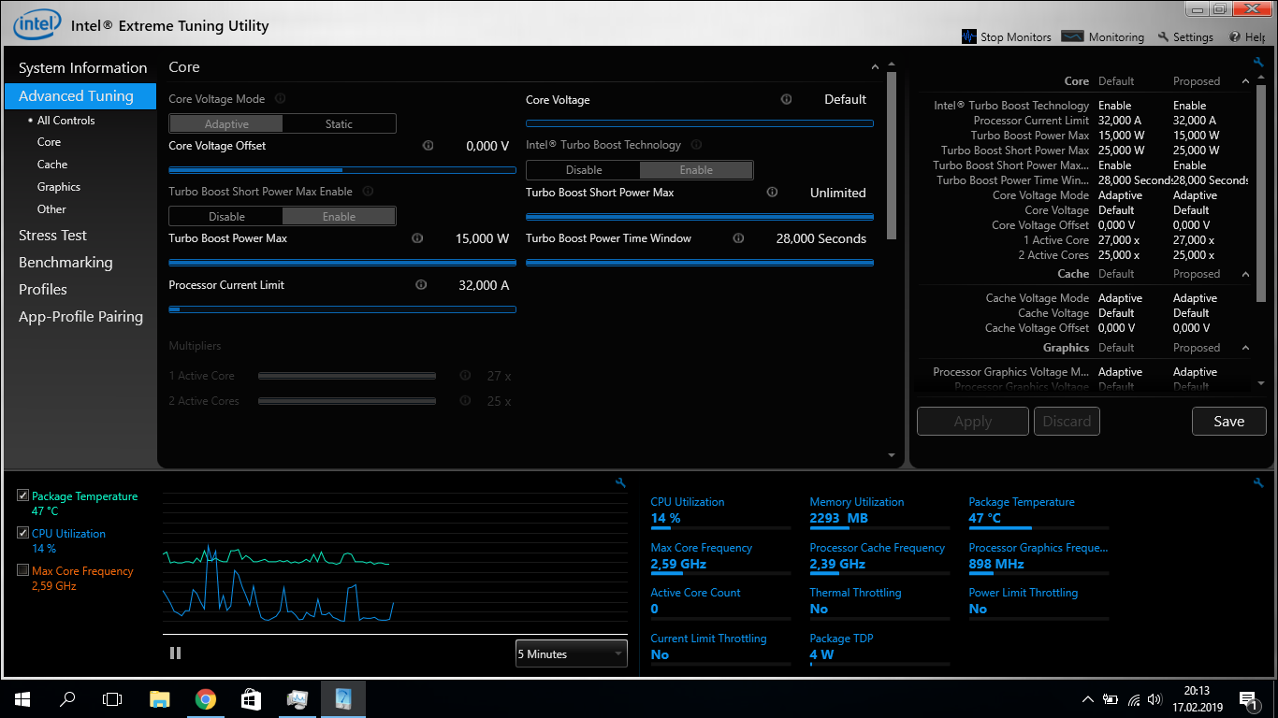The width and height of the screenshot is (1278, 718).
Task: Open the Monitoring view
Action: [x=1104, y=36]
